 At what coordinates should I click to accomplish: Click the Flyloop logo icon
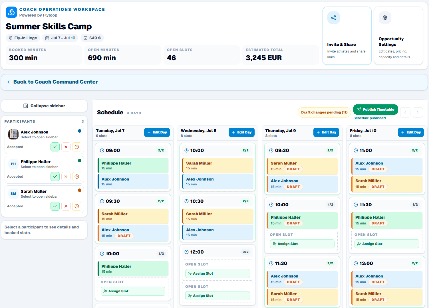pos(11,12)
